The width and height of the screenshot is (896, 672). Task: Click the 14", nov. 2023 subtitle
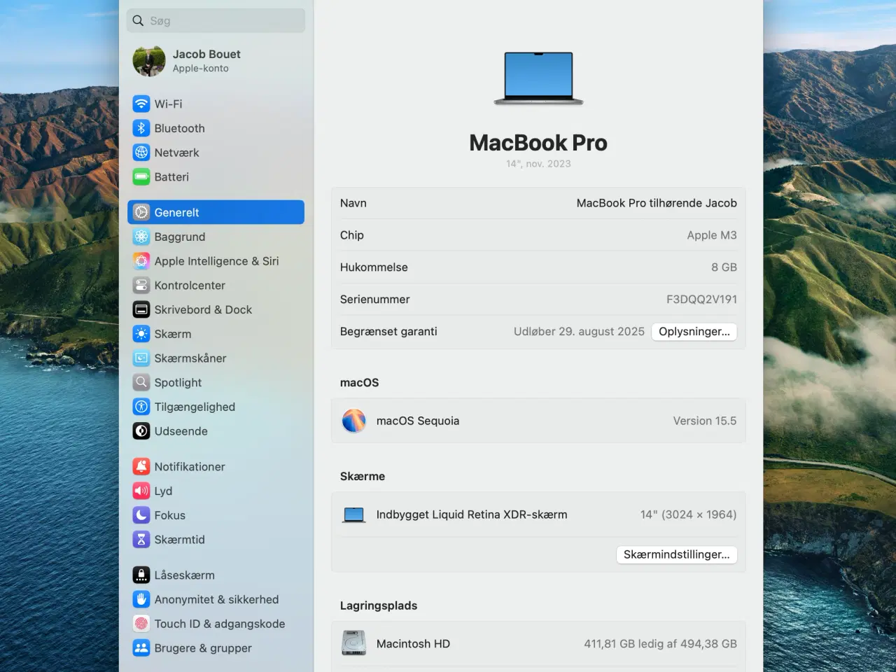pos(538,163)
